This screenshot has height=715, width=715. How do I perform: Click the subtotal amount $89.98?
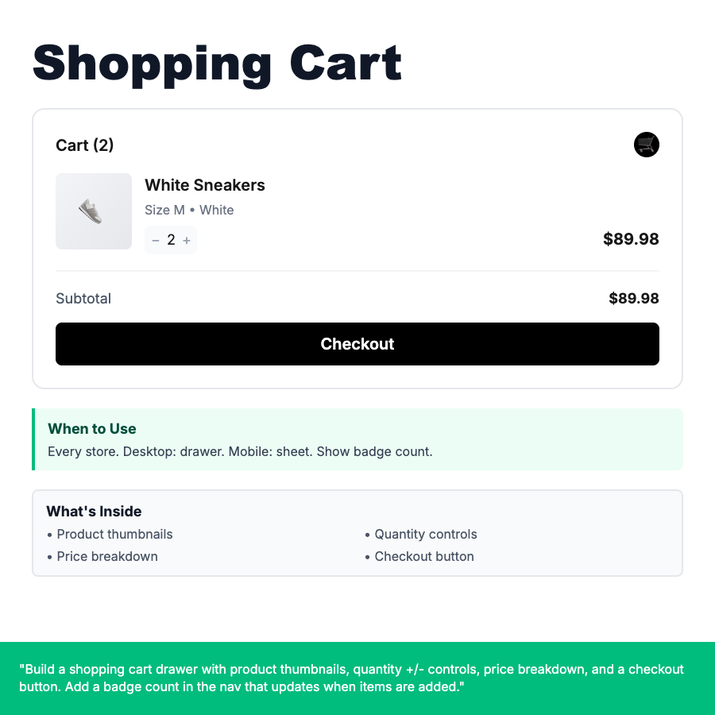pos(633,299)
